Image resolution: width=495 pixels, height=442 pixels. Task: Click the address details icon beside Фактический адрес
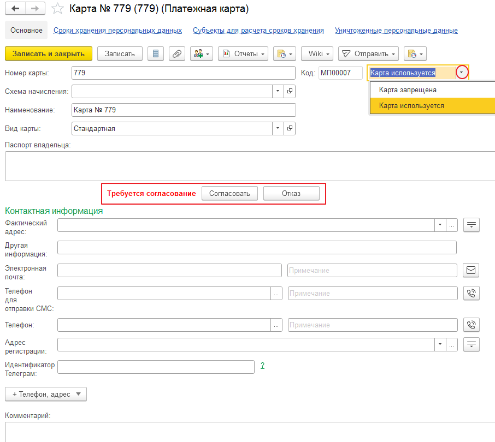(x=471, y=225)
